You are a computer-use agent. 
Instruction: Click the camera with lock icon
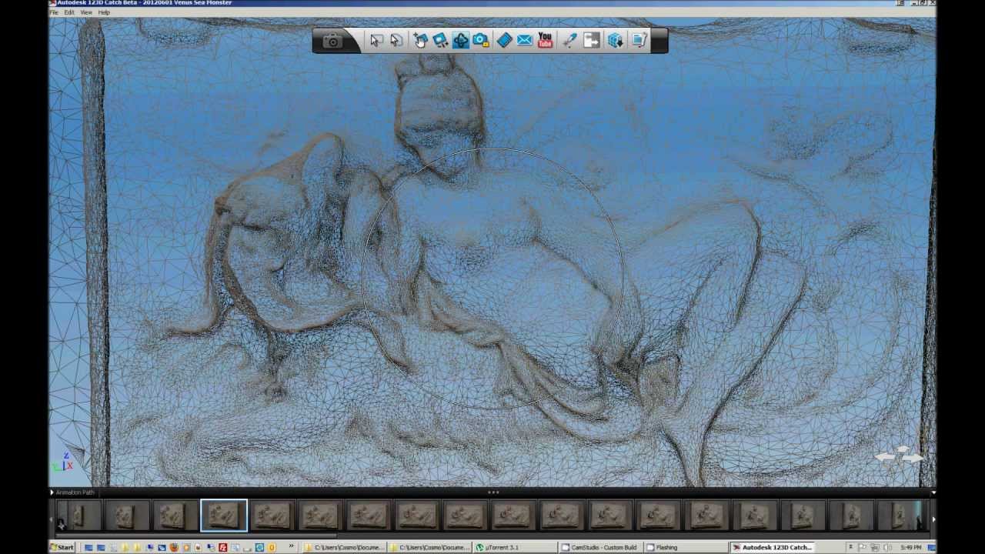click(x=481, y=41)
